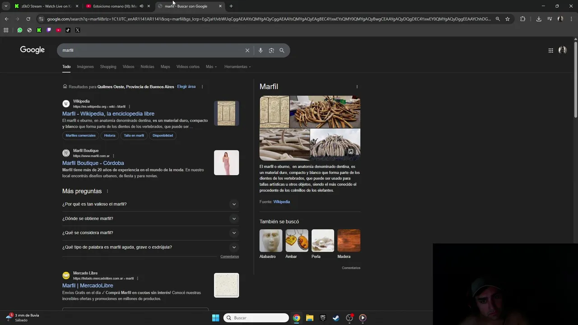This screenshot has height=325, width=578.
Task: Open Steam from the taskbar
Action: click(x=336, y=318)
